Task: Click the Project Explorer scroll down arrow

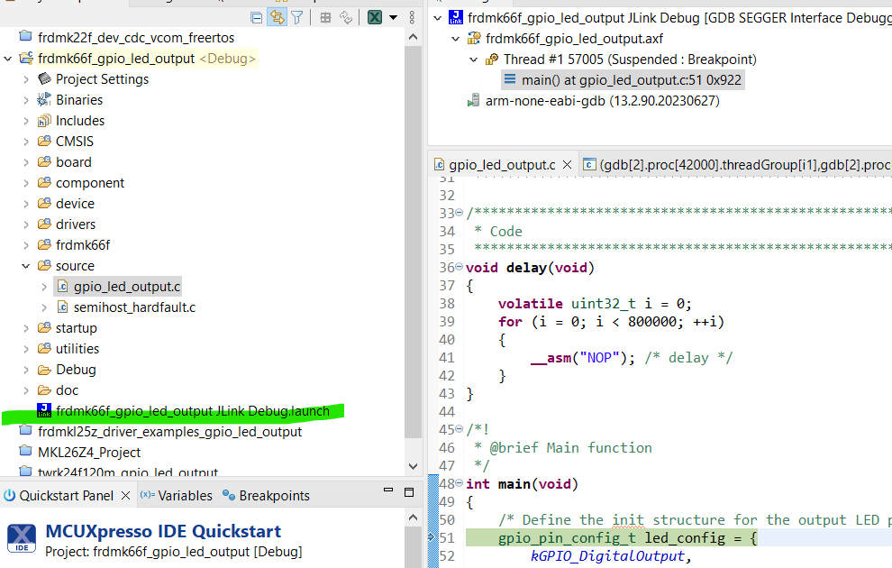Action: 413,466
